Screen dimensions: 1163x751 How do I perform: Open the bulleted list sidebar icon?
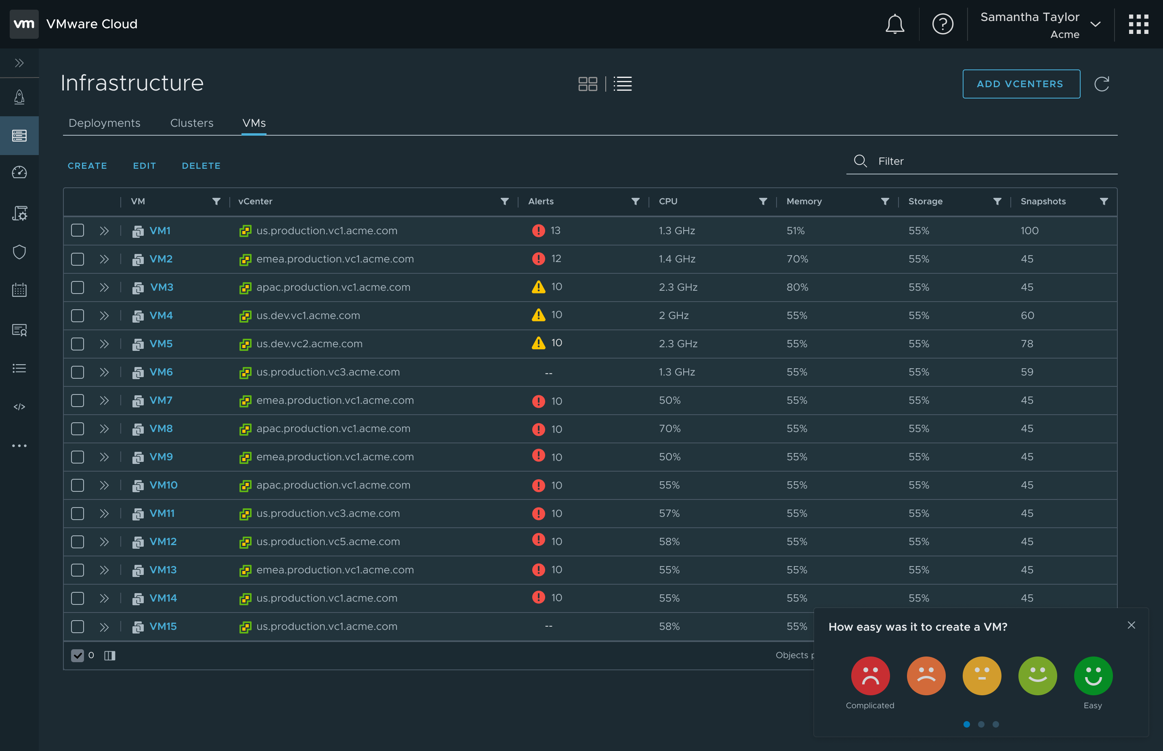pyautogui.click(x=19, y=368)
